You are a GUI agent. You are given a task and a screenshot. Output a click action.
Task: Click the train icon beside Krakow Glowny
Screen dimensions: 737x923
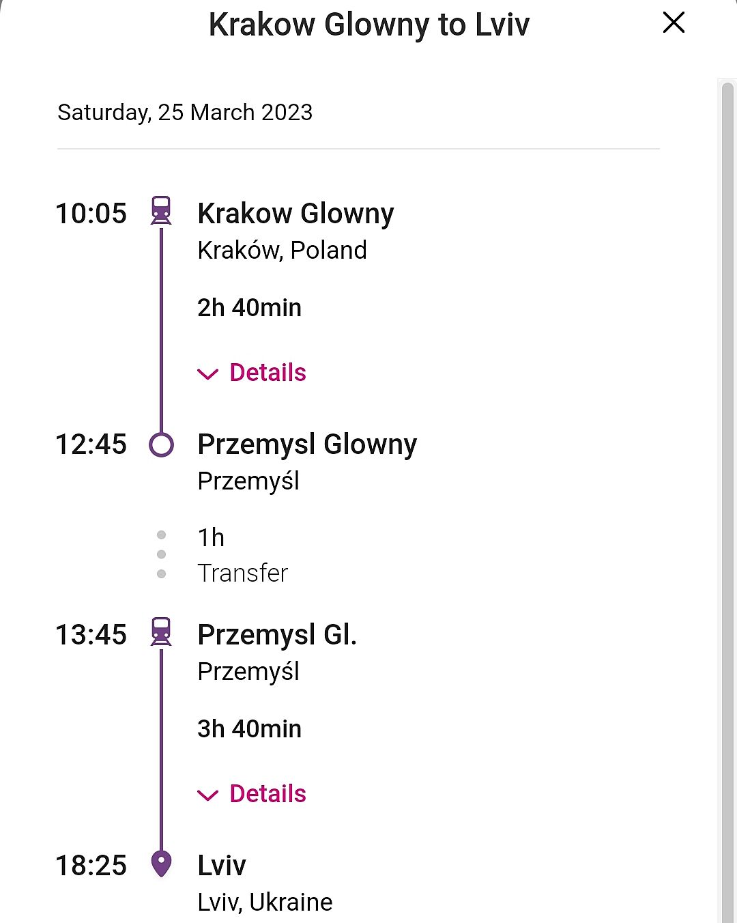161,210
